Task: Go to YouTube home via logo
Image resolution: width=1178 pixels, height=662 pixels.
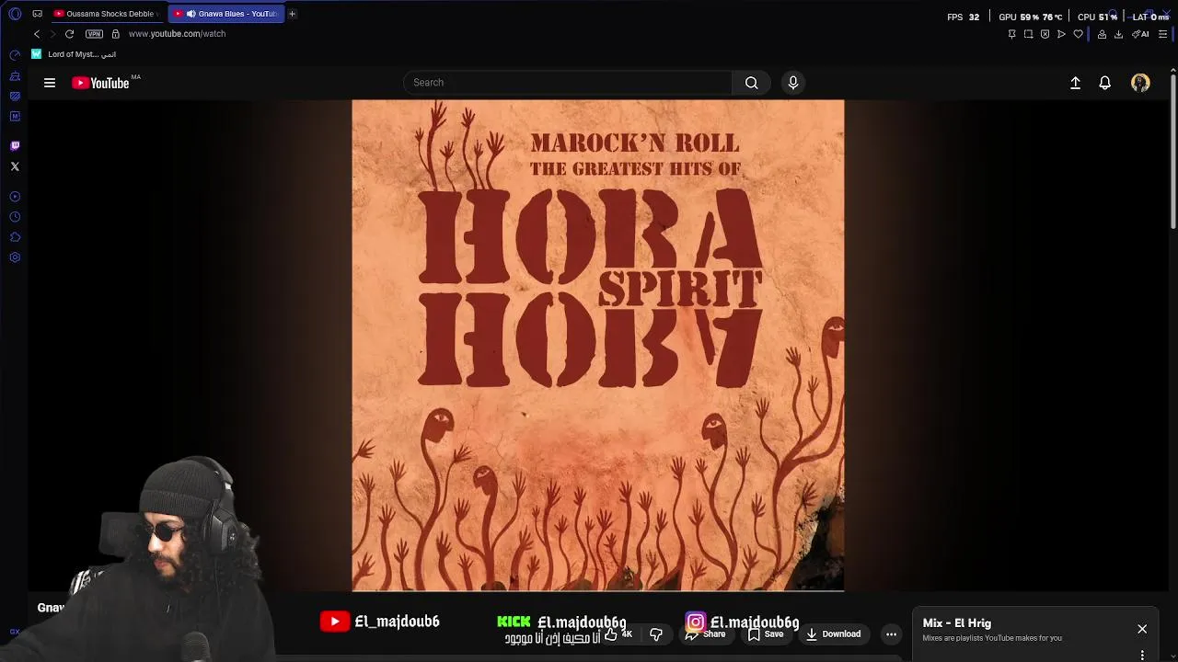Action: point(100,83)
